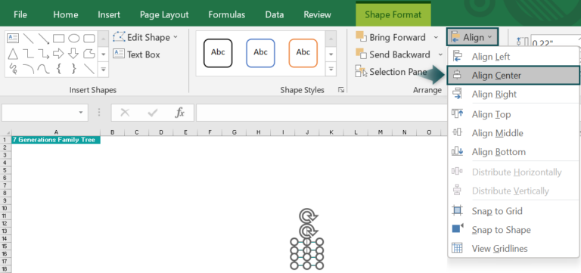This screenshot has height=273, width=581.
Task: Open the Bring Forward dropdown arrow
Action: pos(436,37)
